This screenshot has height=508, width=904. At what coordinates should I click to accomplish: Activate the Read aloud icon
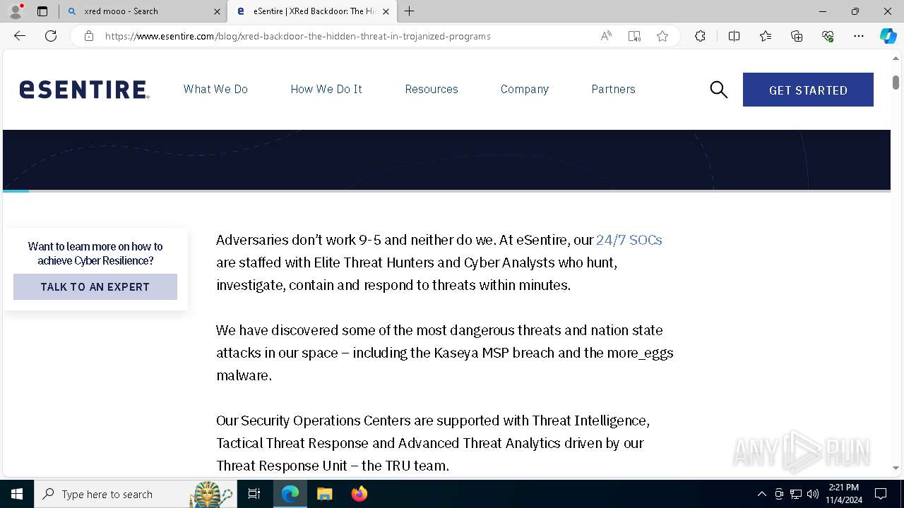[606, 36]
